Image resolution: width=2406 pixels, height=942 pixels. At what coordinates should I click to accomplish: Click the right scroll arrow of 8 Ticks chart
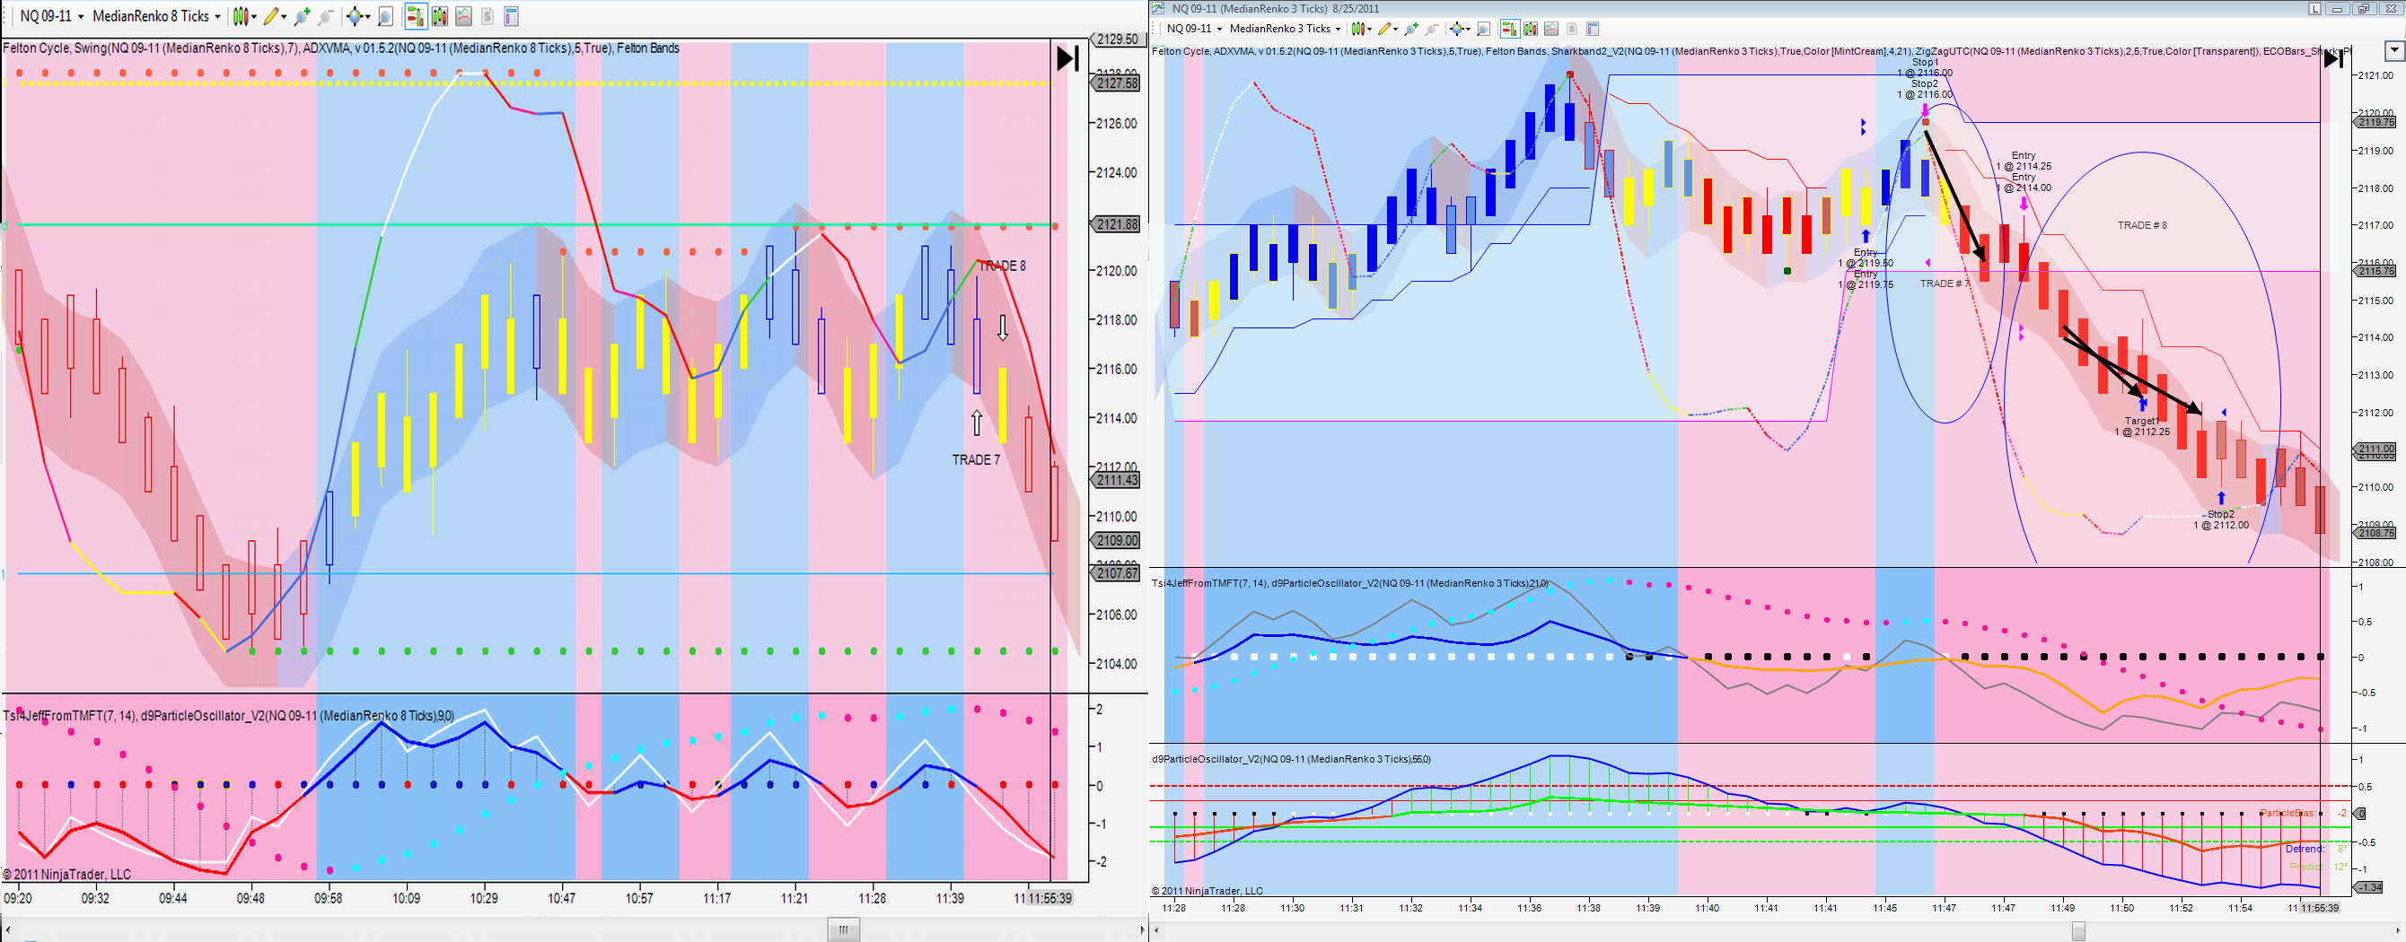pyautogui.click(x=1142, y=929)
